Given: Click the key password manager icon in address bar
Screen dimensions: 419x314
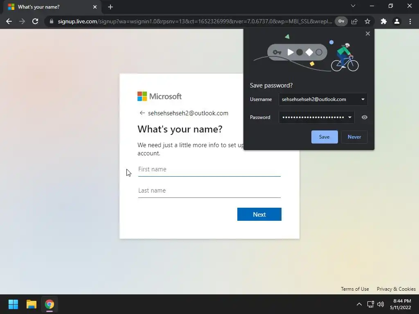Looking at the screenshot, I should tap(341, 21).
